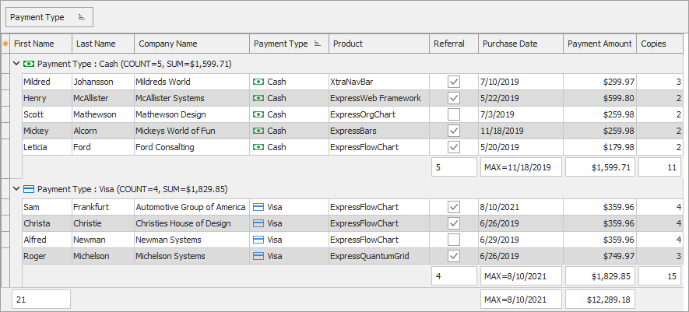Viewport: 689px width, 312px height.
Task: Collapse the Payment Type Cash group
Action: [17, 64]
